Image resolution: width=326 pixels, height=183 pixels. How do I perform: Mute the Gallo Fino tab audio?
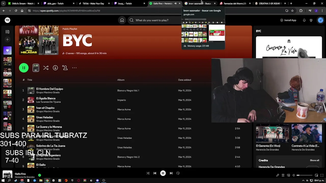pos(175,4)
